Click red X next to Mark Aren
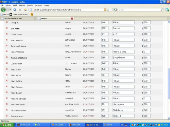170x127 pixels. coord(7,69)
